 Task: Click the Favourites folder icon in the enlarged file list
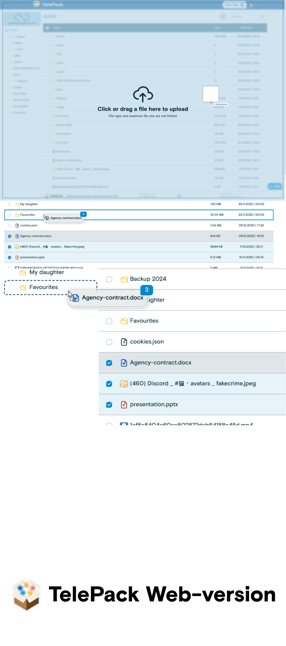click(124, 321)
